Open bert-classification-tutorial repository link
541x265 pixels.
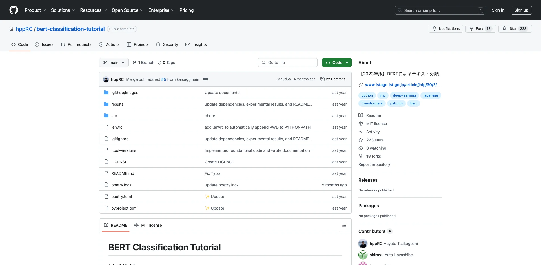coord(70,29)
